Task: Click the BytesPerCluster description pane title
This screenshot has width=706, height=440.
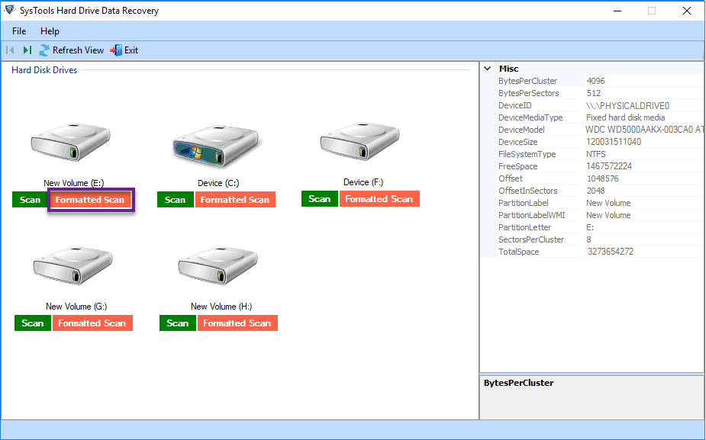Action: (518, 383)
